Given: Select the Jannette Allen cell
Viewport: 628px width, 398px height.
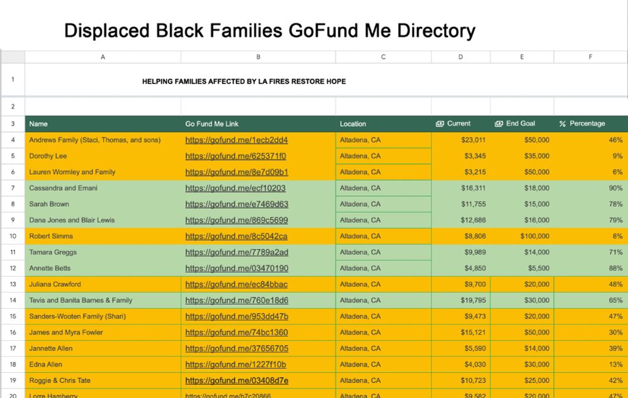Looking at the screenshot, I should pos(103,348).
